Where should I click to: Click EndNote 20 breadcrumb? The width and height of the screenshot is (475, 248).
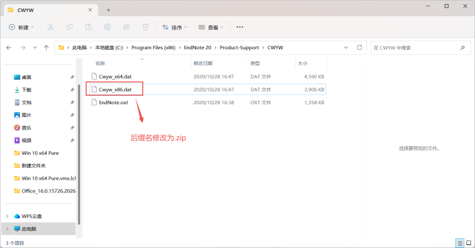click(x=198, y=48)
